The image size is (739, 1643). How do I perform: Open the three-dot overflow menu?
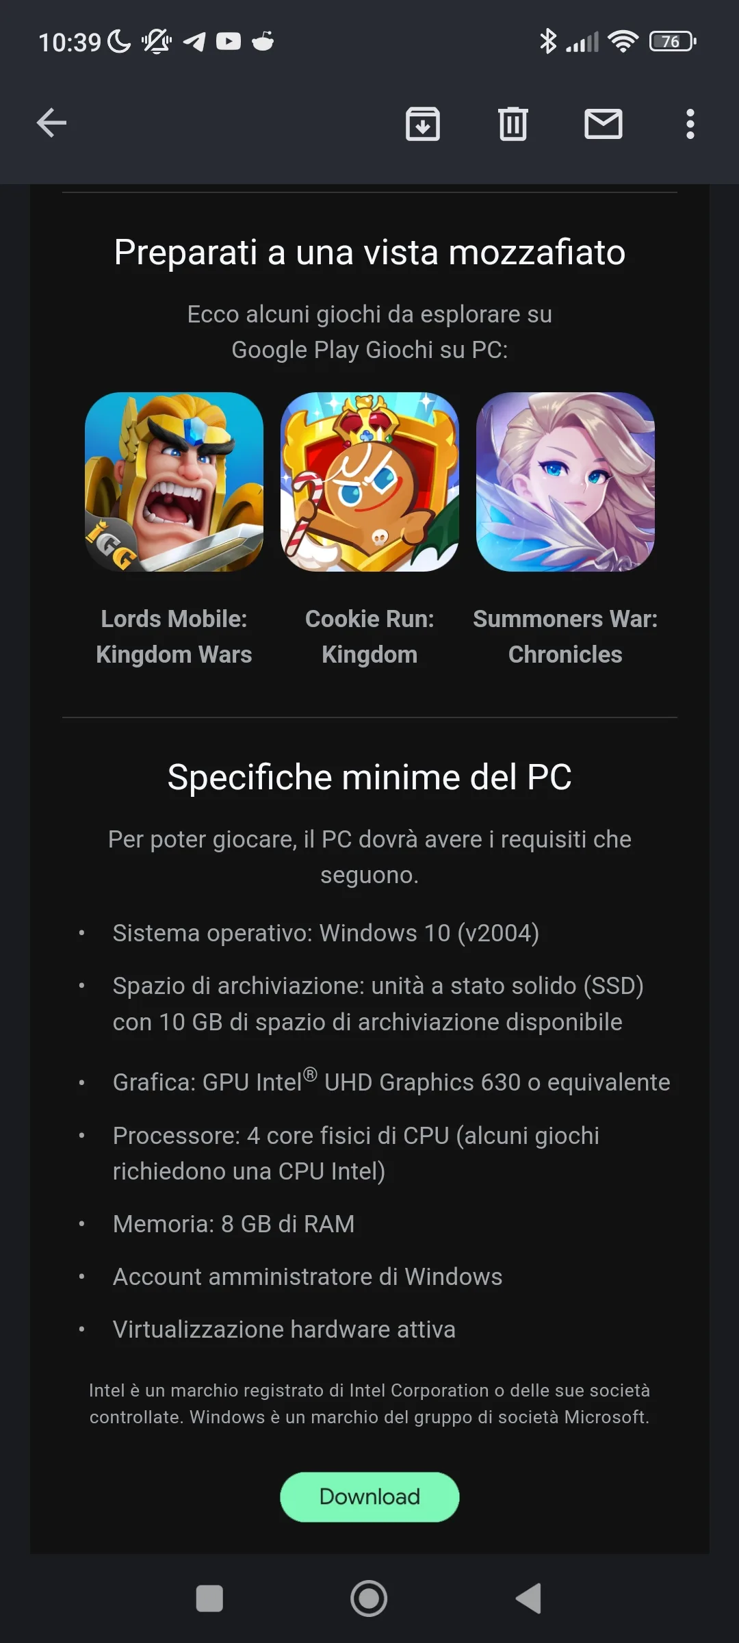tap(690, 124)
